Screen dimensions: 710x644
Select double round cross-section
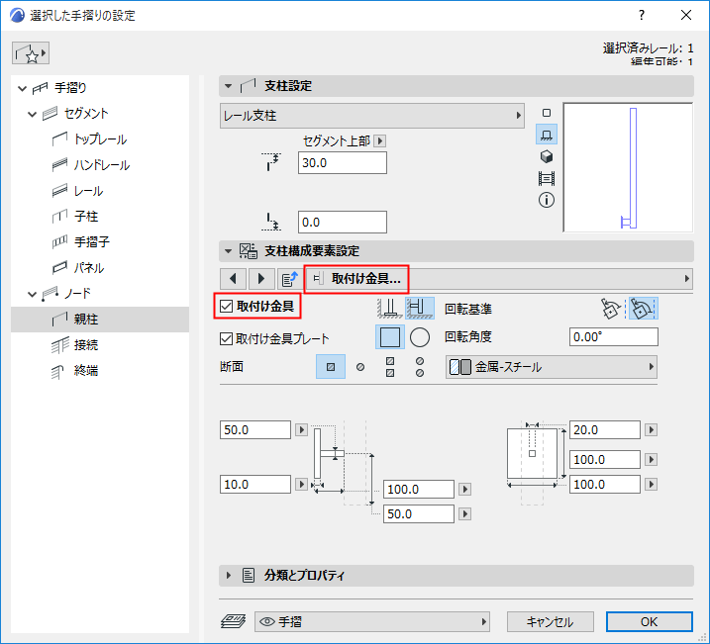[x=420, y=367]
